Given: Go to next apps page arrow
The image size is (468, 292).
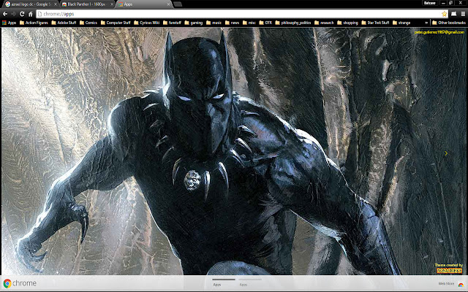Looking at the screenshot, I should pos(446,153).
